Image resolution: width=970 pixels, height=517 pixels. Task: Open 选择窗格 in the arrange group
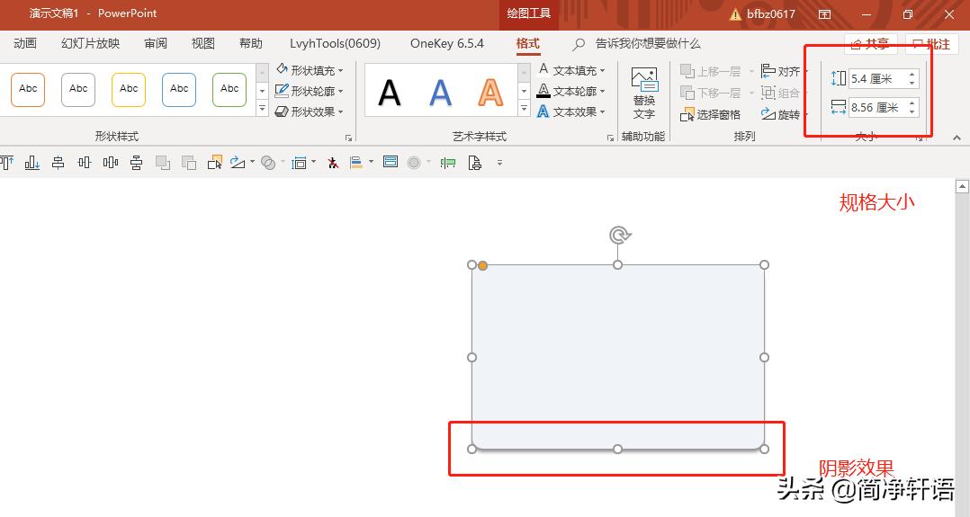click(x=710, y=114)
